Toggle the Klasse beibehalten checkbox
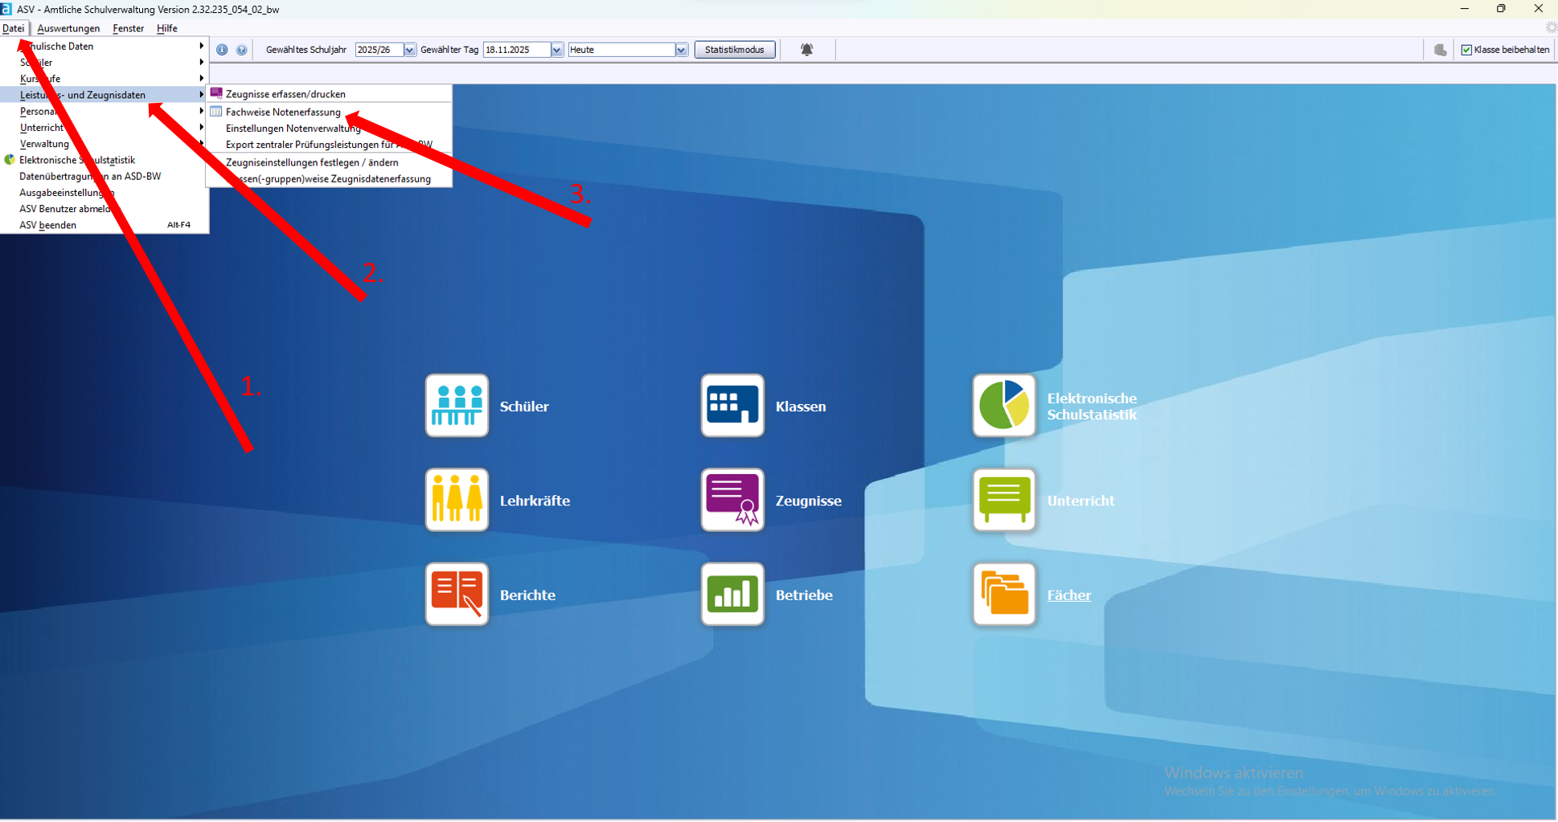1558x822 pixels. tap(1466, 50)
